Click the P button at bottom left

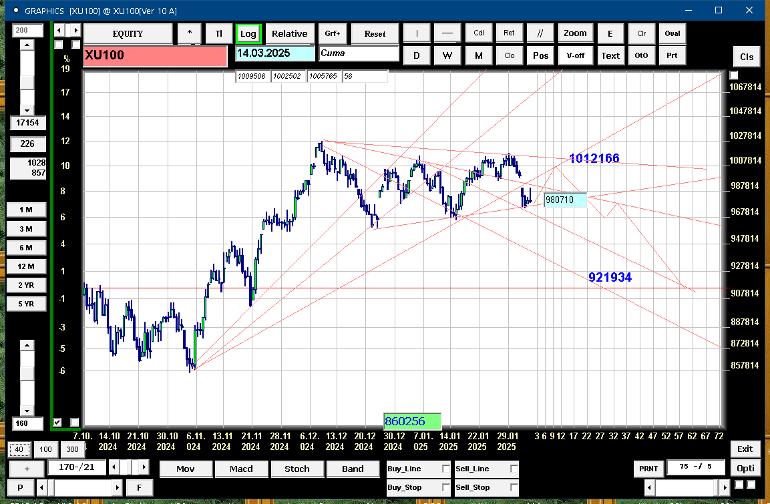click(20, 487)
